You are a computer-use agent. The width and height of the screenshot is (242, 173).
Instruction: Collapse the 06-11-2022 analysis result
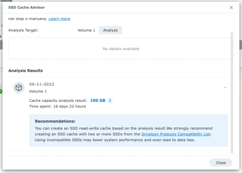[225, 88]
